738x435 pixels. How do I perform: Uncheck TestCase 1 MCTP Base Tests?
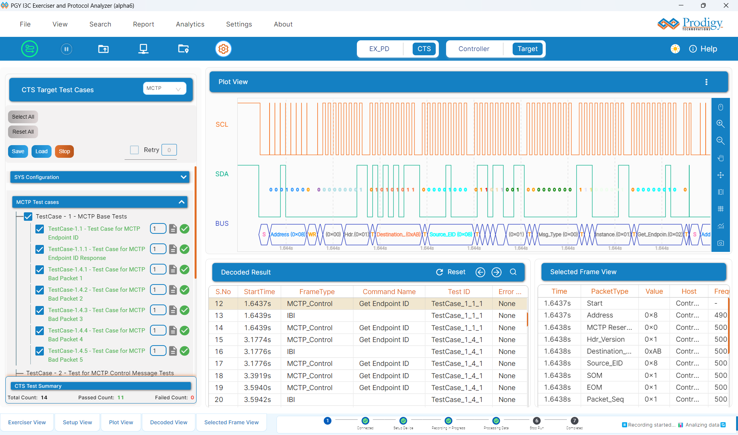tap(28, 217)
